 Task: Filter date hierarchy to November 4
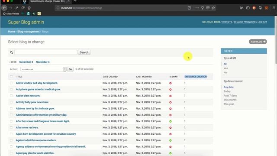pyautogui.click(x=43, y=62)
